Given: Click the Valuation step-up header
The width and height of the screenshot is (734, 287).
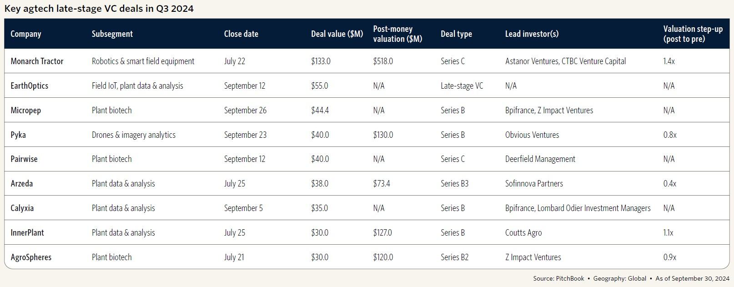Looking at the screenshot, I should coord(693,34).
